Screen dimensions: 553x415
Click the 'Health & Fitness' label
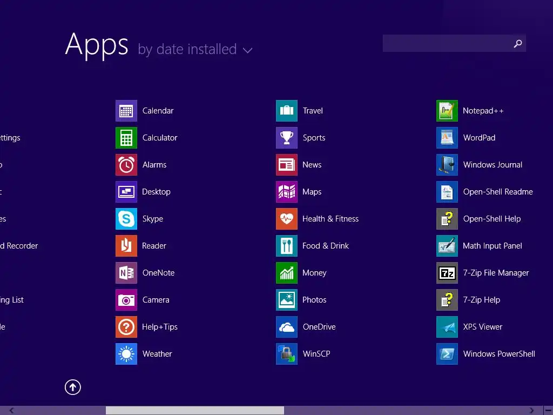pos(331,219)
